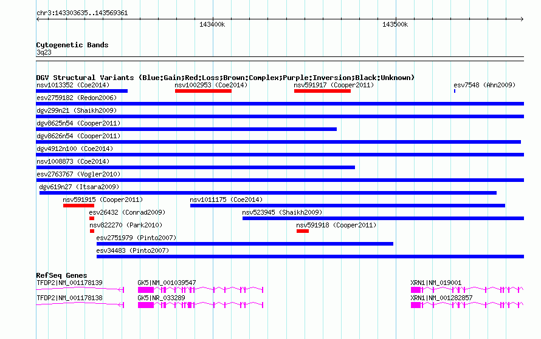Click the nsv1013352 (Coe2014) variant label
541x339 pixels.
pyautogui.click(x=73, y=85)
